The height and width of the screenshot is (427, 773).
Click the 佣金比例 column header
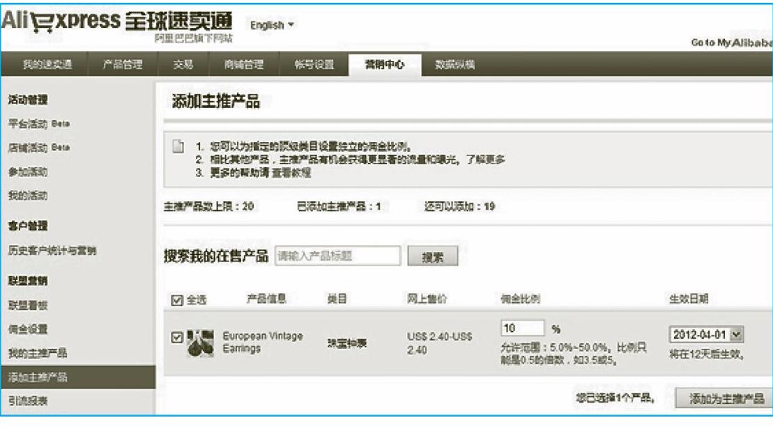[520, 298]
